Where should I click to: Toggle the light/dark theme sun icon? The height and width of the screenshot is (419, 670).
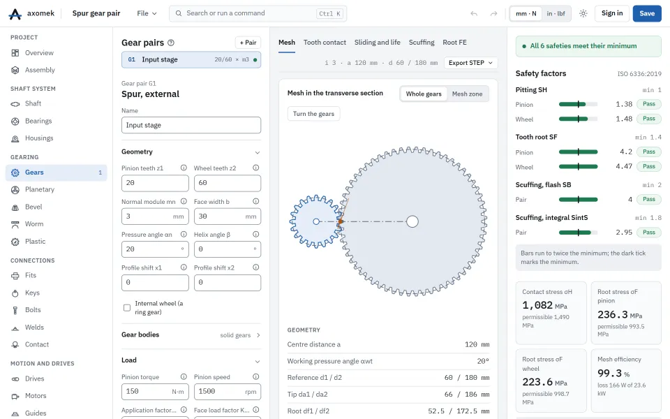pyautogui.click(x=583, y=14)
